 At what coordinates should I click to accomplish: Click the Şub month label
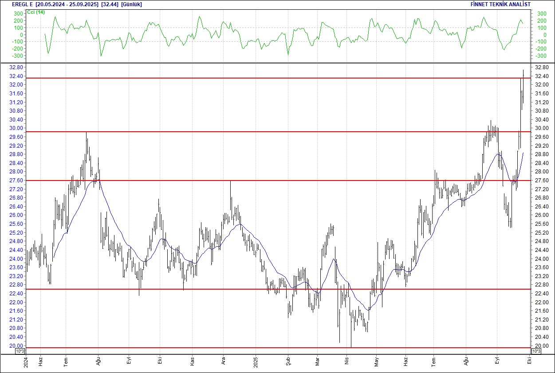(287, 361)
